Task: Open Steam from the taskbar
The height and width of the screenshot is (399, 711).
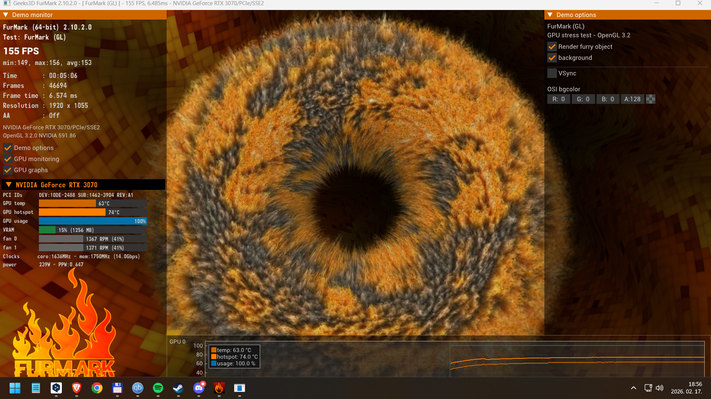Action: click(178, 388)
